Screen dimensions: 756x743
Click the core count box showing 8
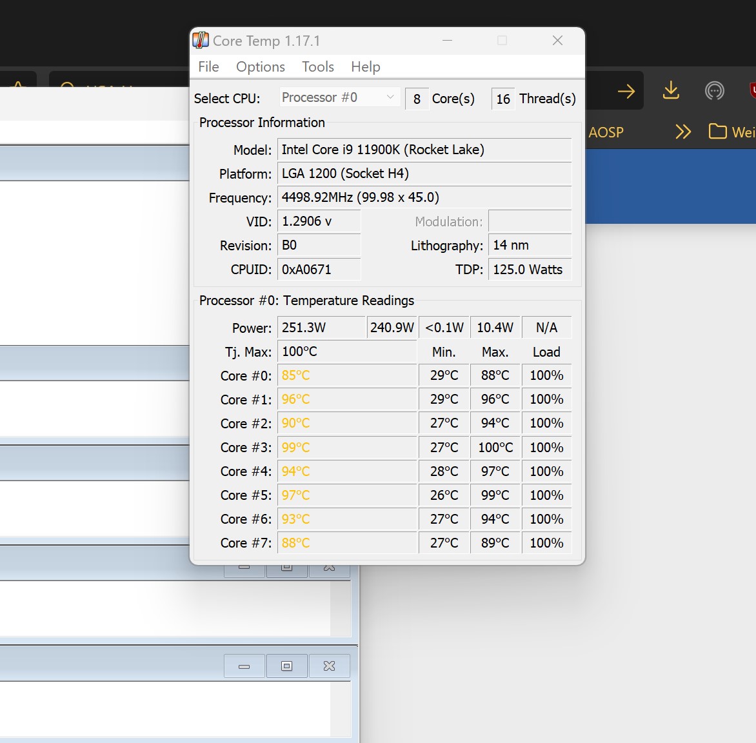coord(417,99)
